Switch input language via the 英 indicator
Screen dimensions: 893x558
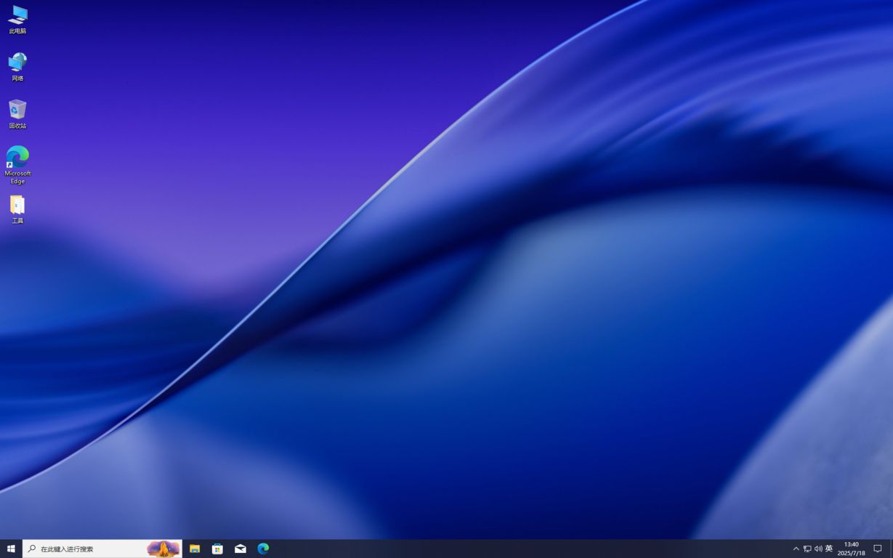[x=829, y=549]
